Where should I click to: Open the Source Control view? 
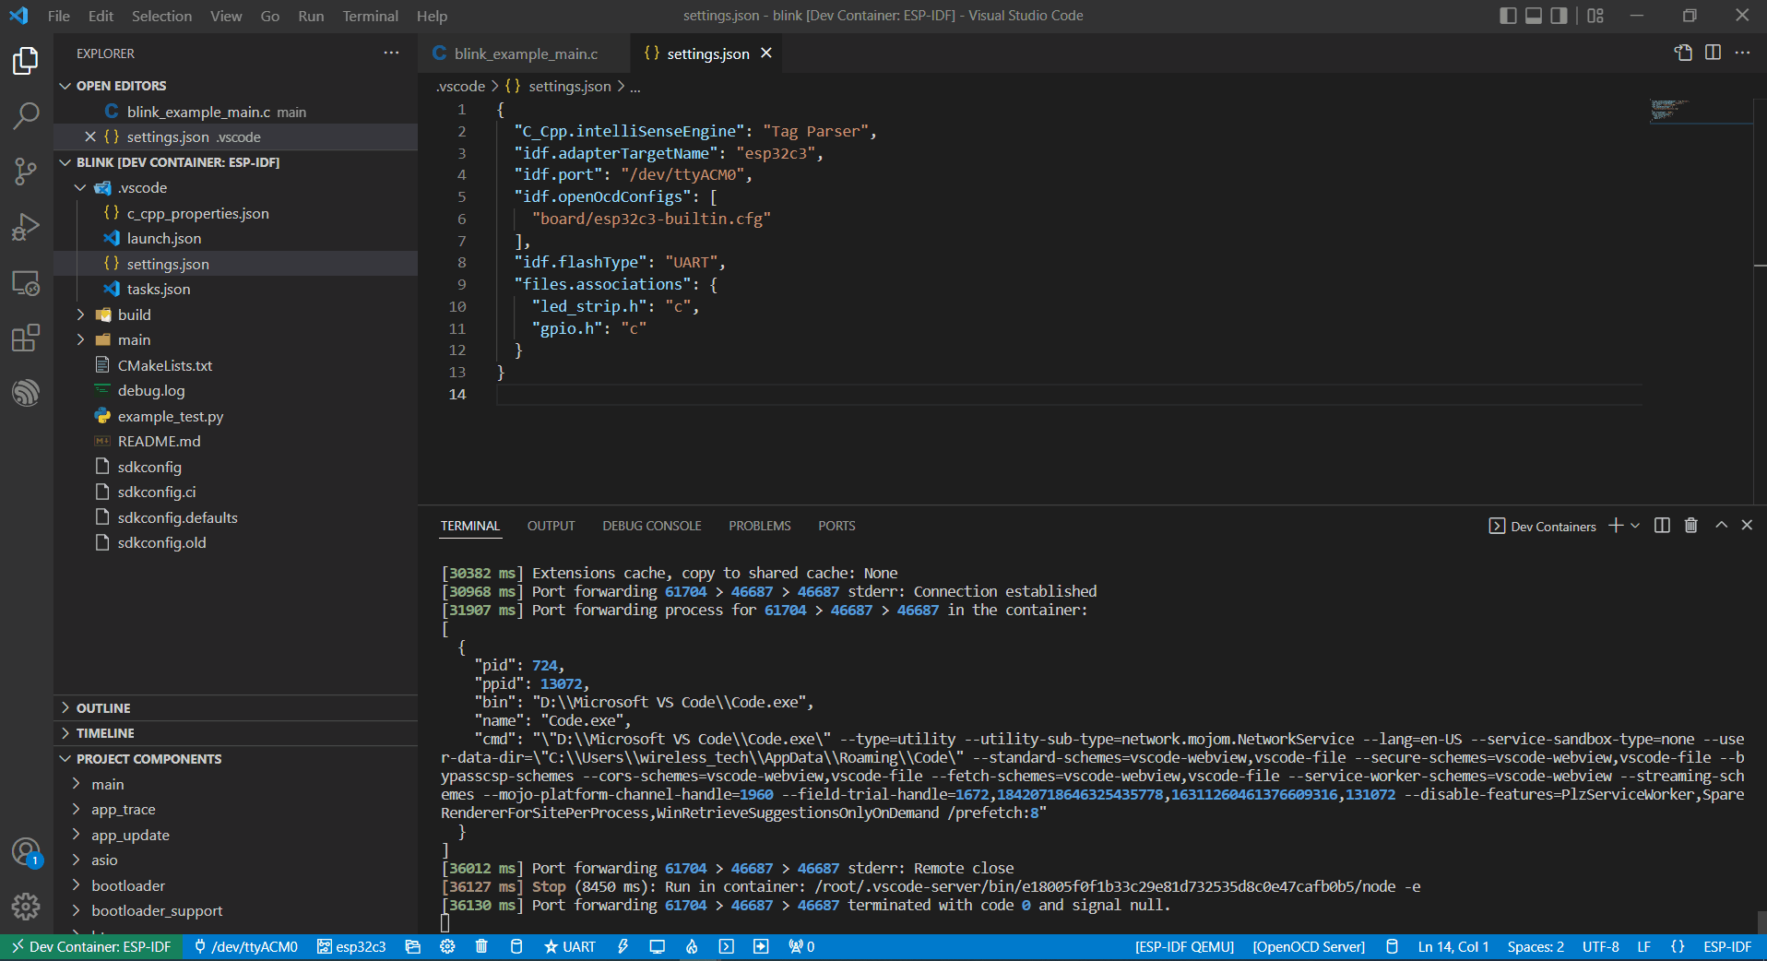pyautogui.click(x=26, y=172)
